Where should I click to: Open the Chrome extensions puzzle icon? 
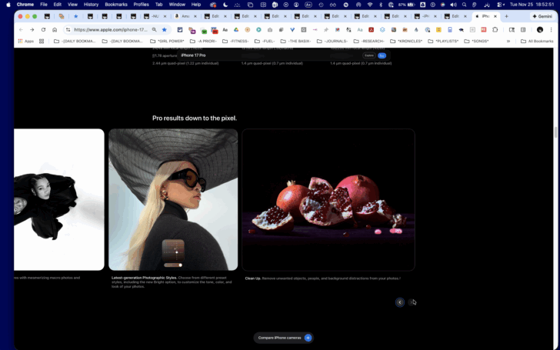(x=495, y=30)
